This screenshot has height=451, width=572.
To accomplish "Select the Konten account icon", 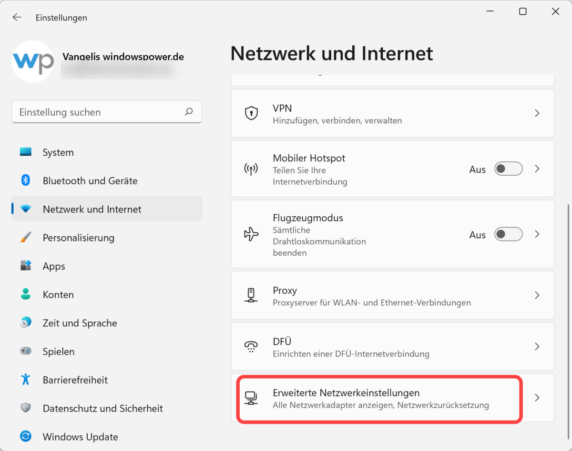I will [x=25, y=294].
